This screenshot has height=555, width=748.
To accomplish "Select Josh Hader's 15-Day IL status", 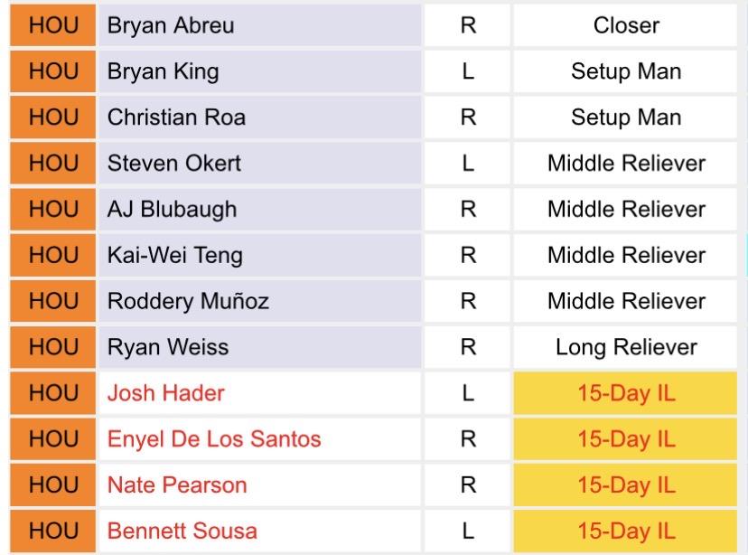I will [x=626, y=393].
